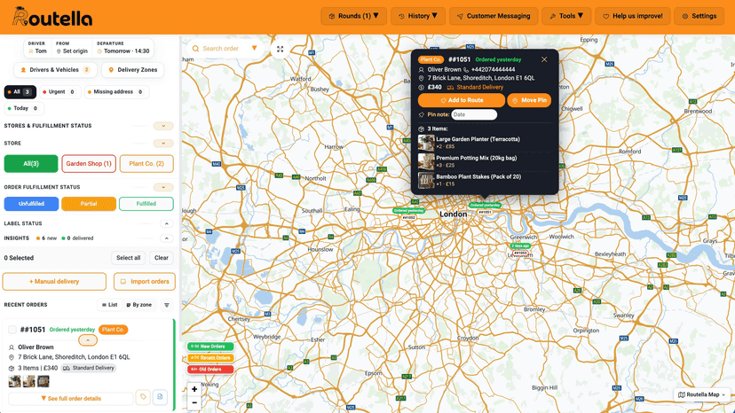
Task: Click the Pin note input field
Action: pyautogui.click(x=474, y=114)
